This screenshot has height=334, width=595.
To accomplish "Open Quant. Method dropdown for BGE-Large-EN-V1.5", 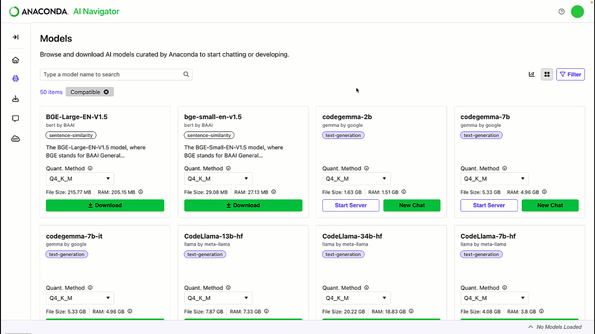I will click(x=79, y=178).
